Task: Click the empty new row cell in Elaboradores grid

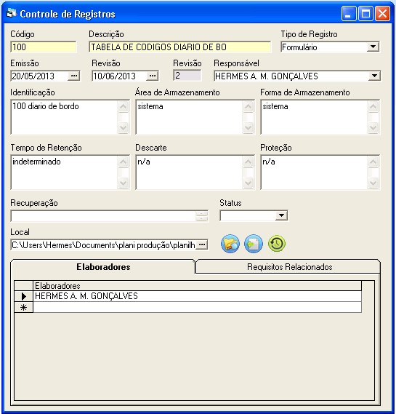Action: tap(197, 307)
